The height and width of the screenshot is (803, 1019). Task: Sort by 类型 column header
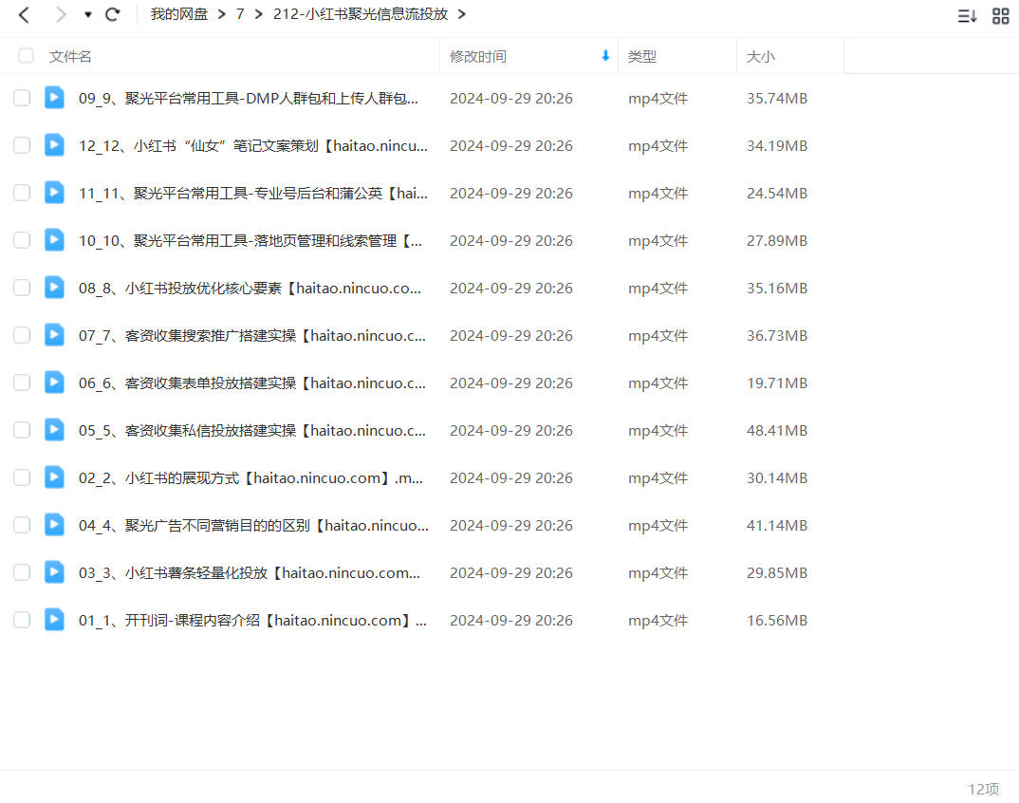(642, 57)
